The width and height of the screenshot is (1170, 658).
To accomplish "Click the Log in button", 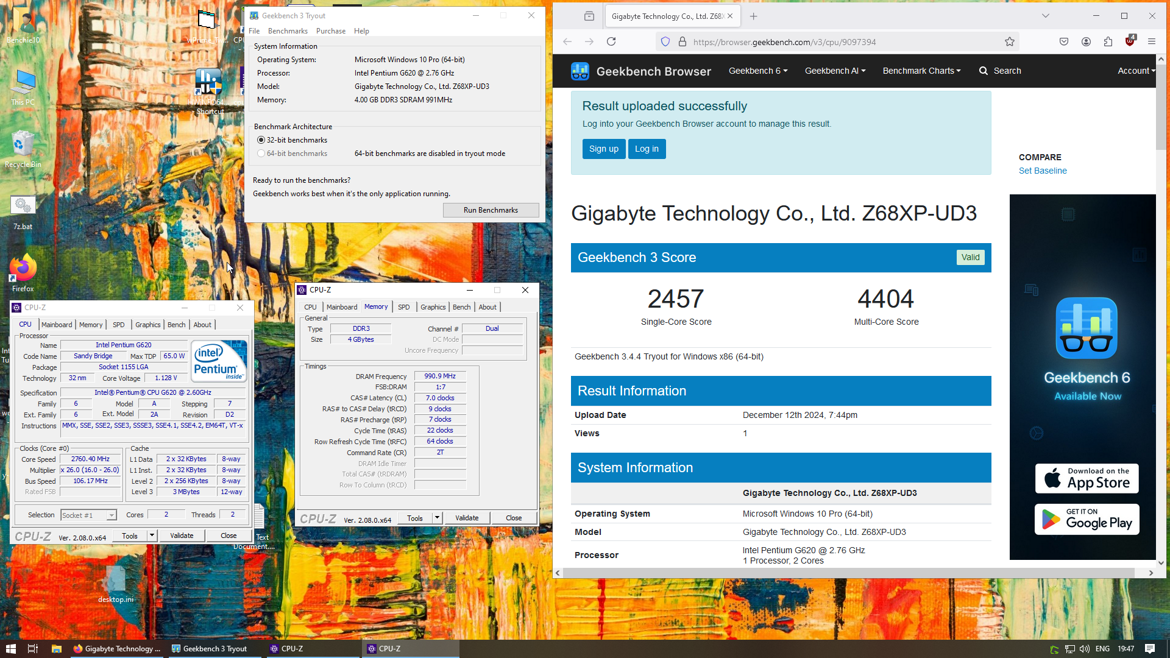I will pos(647,149).
